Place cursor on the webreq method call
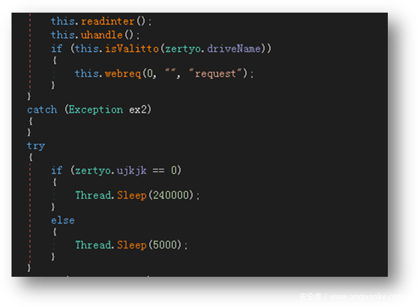The image size is (418, 307). pos(123,74)
